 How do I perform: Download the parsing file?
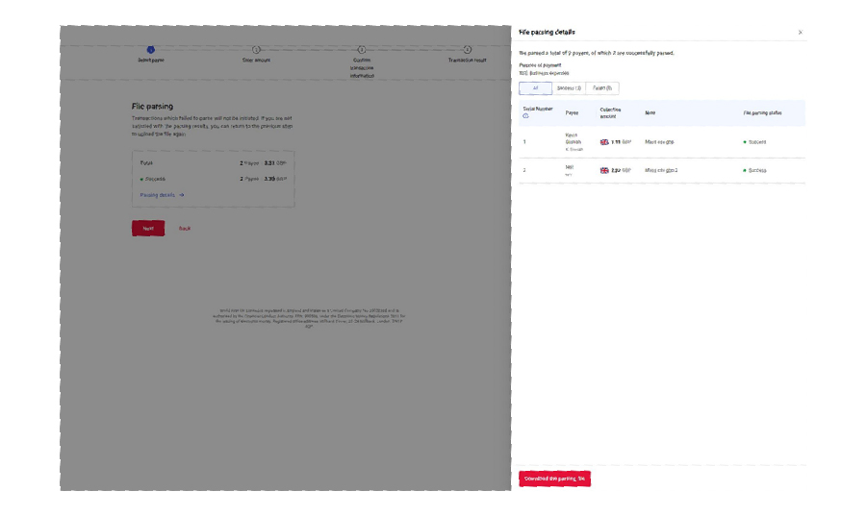click(x=554, y=478)
